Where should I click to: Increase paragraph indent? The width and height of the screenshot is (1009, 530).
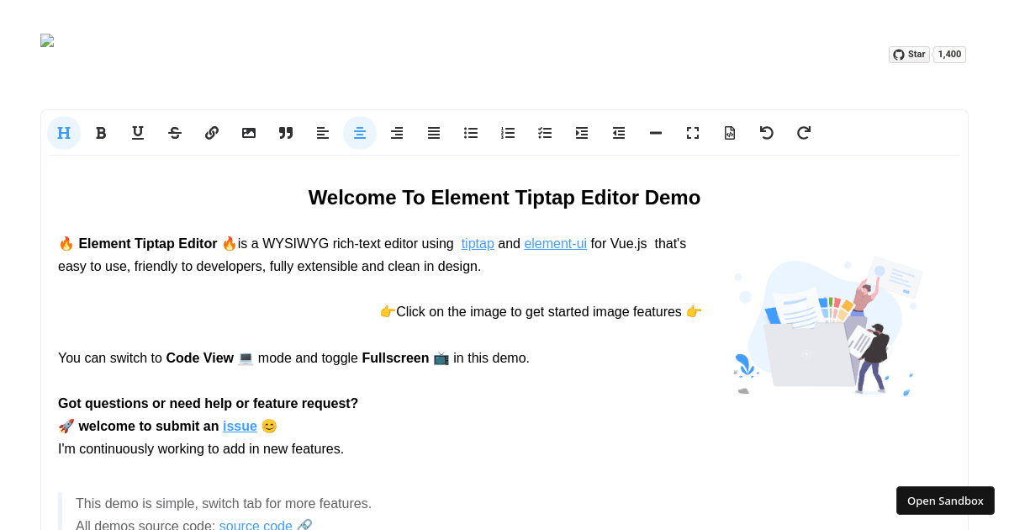582,133
